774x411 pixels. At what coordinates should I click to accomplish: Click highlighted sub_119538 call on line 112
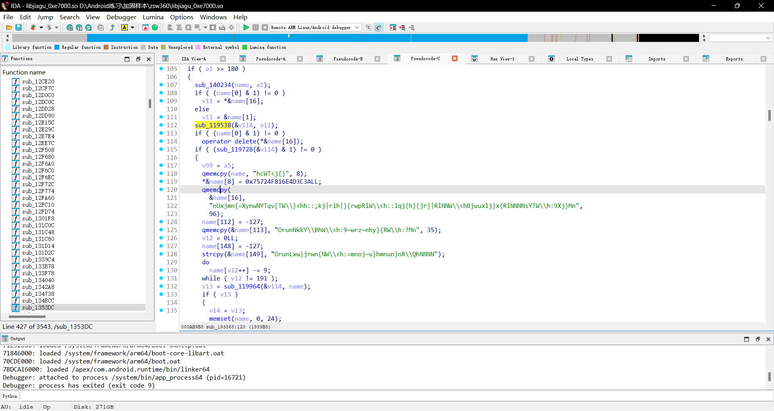pyautogui.click(x=213, y=125)
